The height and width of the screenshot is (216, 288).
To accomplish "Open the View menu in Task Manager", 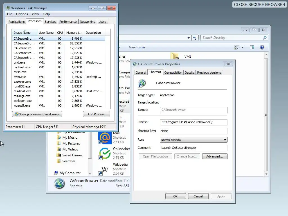I will (35, 14).
